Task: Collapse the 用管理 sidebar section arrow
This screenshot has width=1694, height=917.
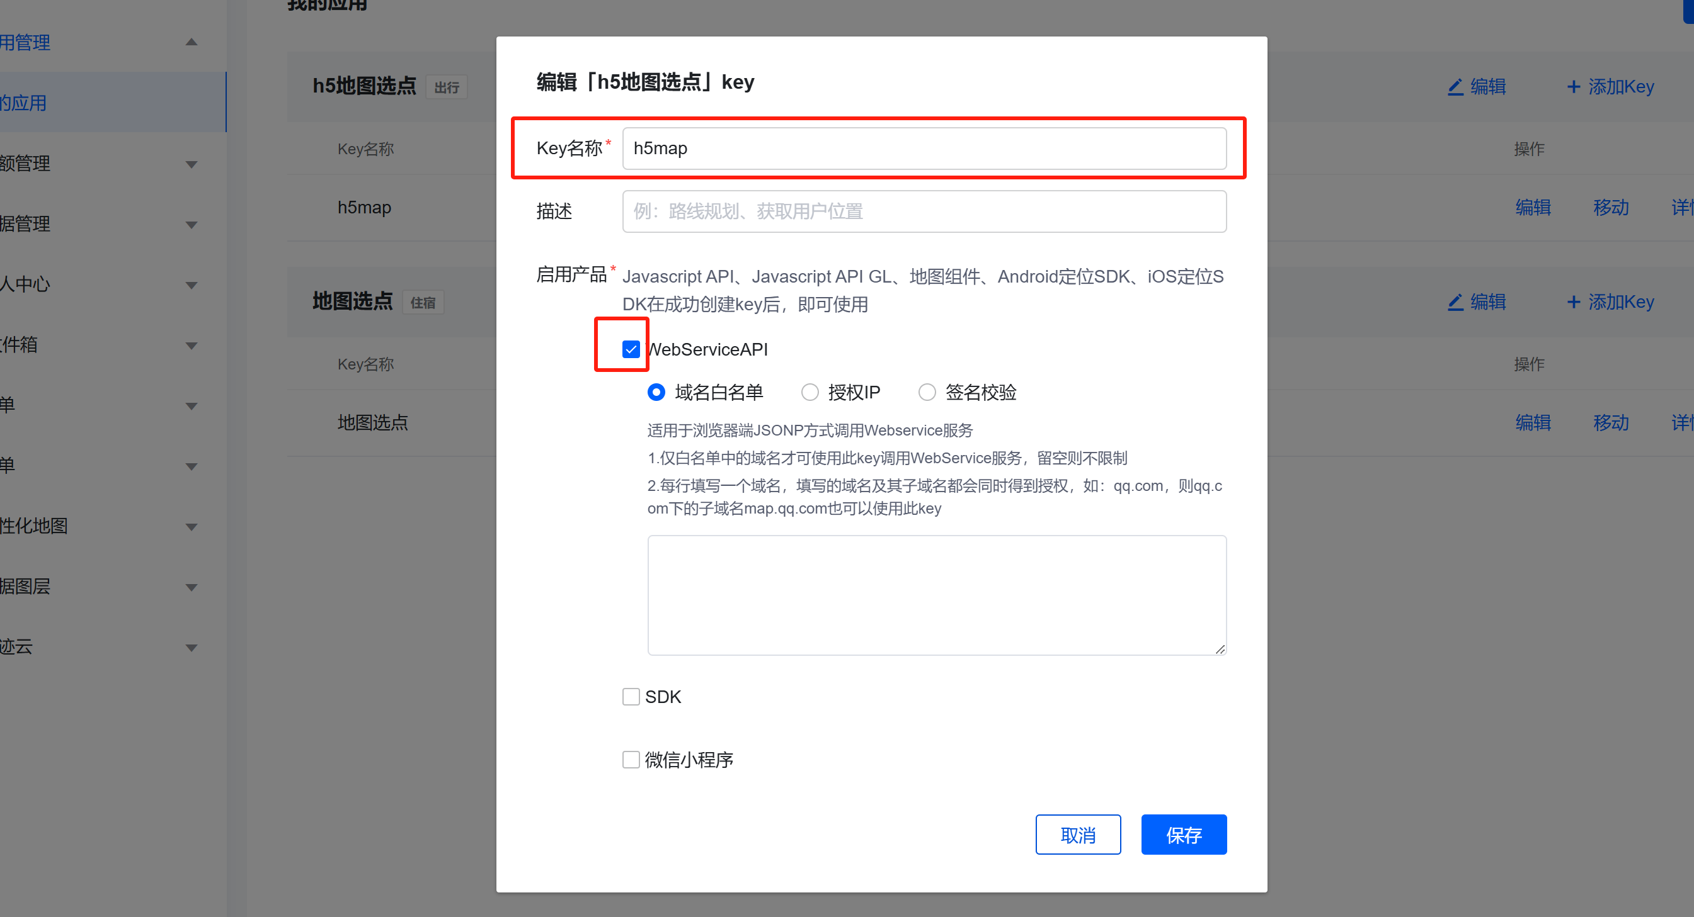Action: (x=192, y=42)
